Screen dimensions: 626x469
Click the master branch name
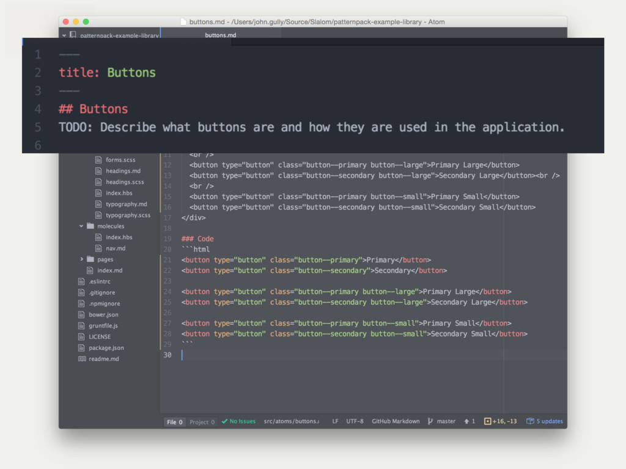tap(446, 421)
